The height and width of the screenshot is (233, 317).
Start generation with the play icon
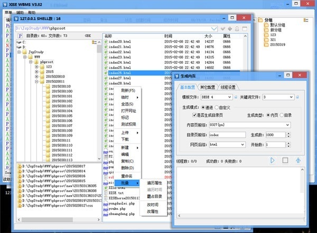pyautogui.click(x=272, y=161)
